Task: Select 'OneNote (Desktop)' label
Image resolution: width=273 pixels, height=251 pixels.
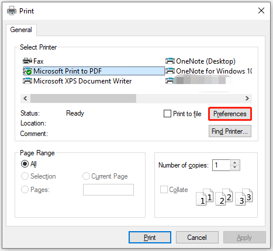Action: coord(206,61)
